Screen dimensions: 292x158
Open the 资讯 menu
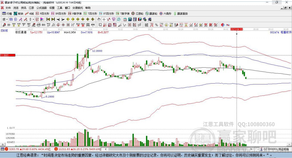(24, 8)
